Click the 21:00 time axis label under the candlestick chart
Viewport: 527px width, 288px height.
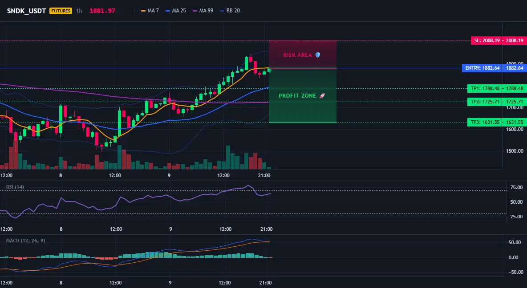[264, 175]
